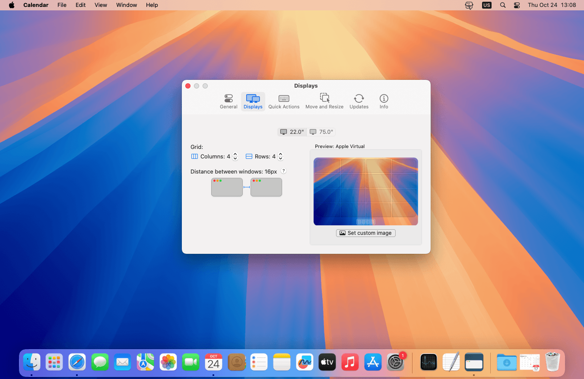Click the Columns grid icon

point(194,157)
